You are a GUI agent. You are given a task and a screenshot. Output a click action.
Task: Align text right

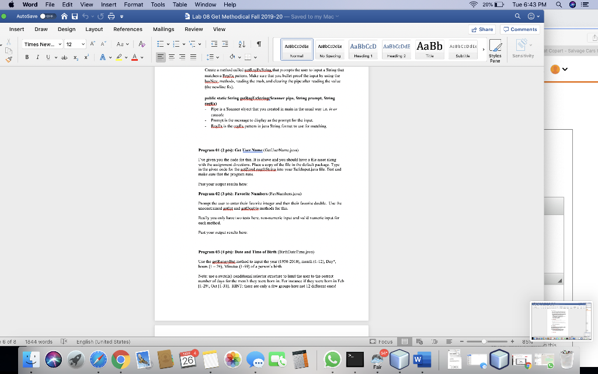[182, 57]
